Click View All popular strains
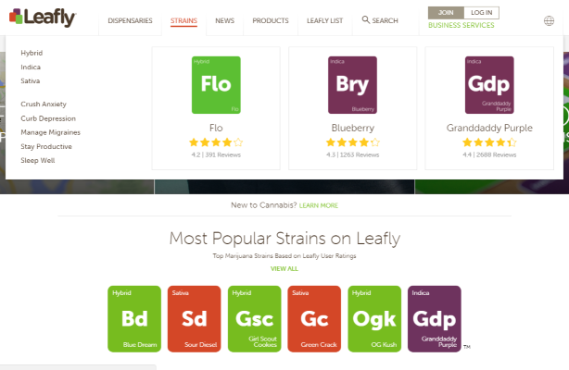 click(284, 268)
